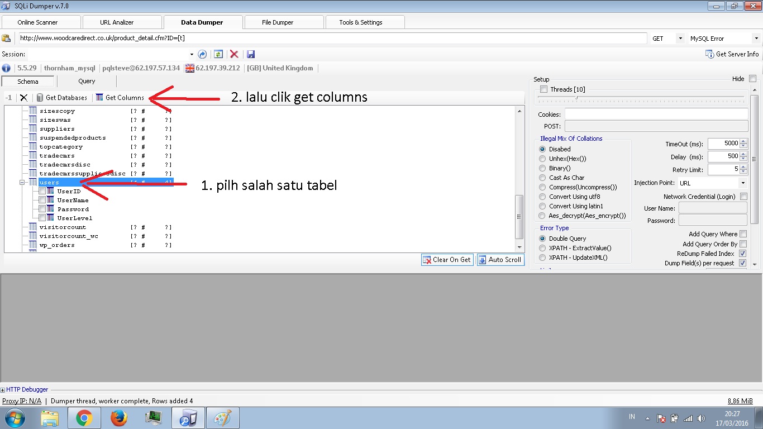
Task: Check the Hide checkbox in Setup
Action: point(752,79)
